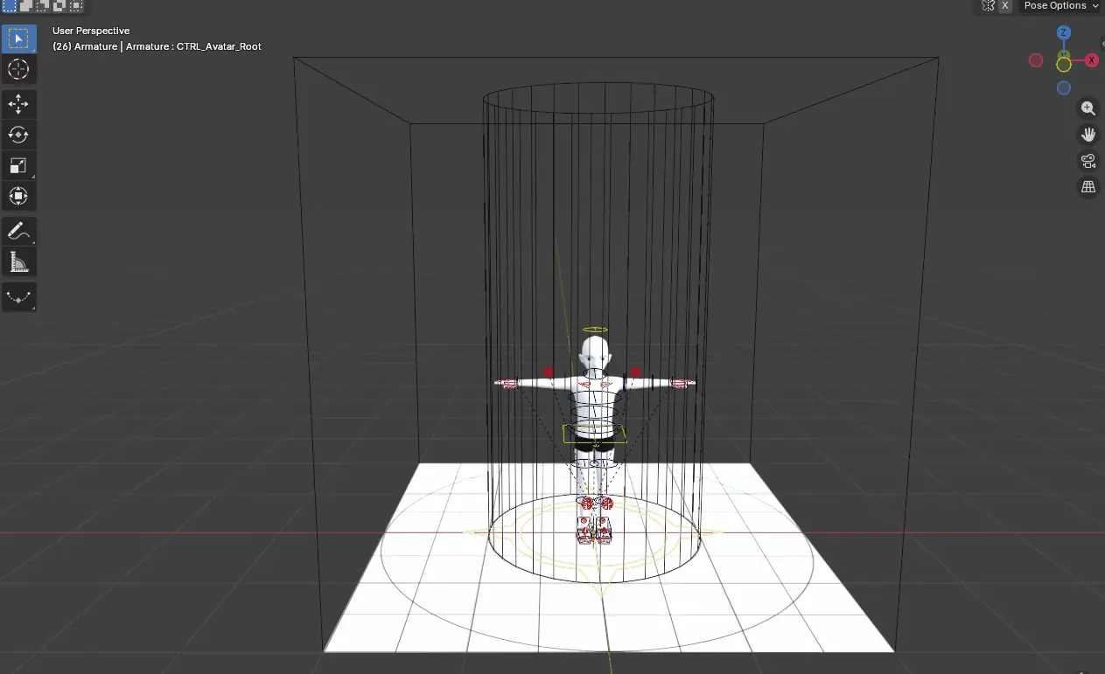Open the Pose Options dropdown
This screenshot has height=674, width=1105.
[1061, 5]
